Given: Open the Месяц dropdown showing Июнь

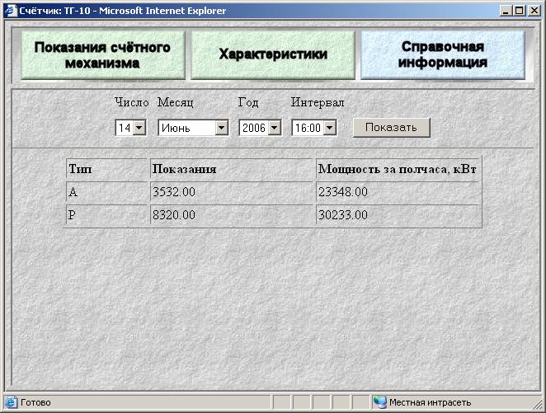Looking at the screenshot, I should 193,128.
